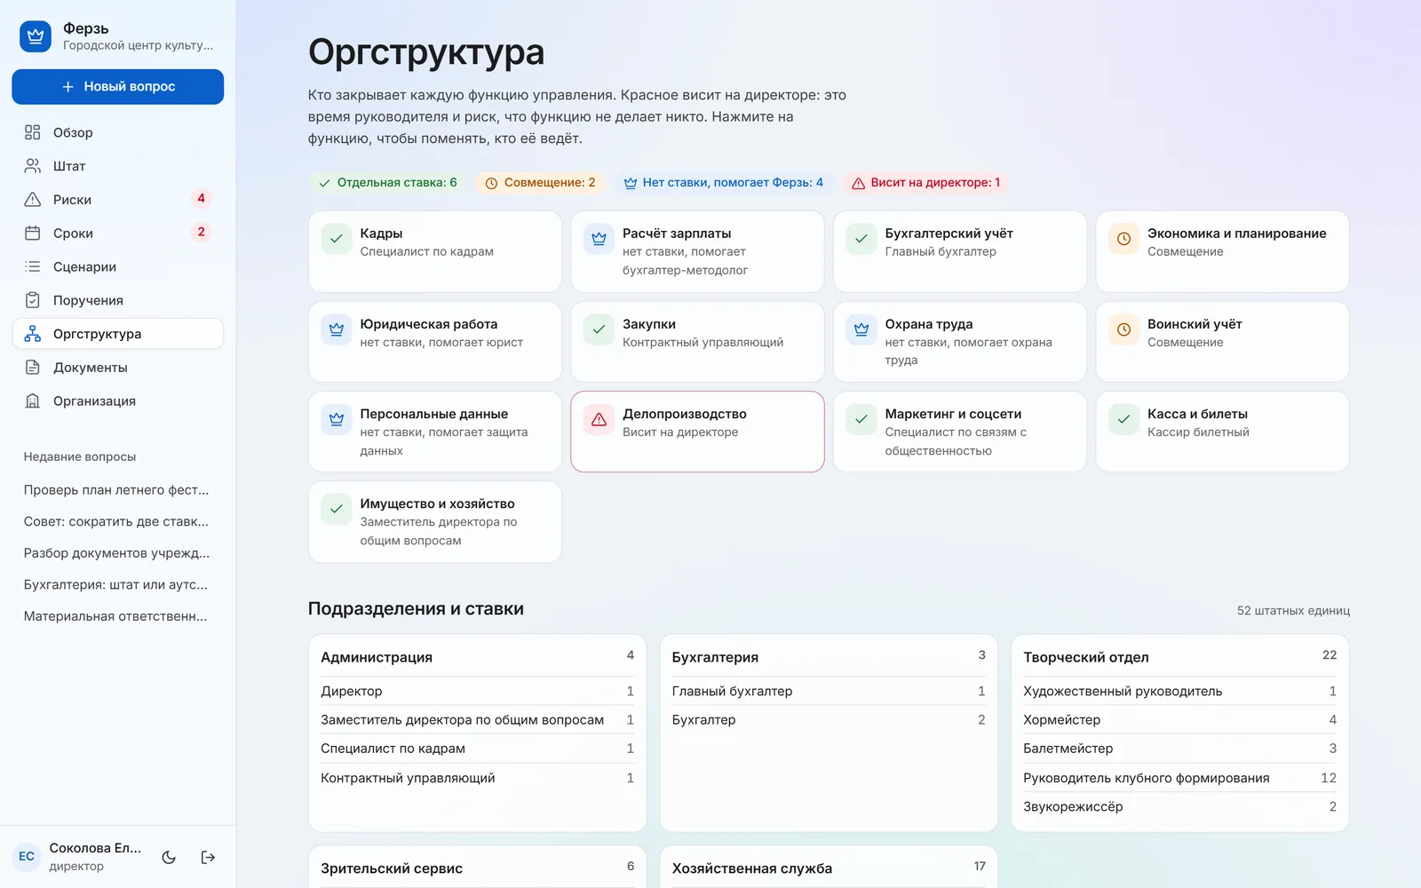
Task: Click checkmark icon on Кадры card
Action: pos(337,239)
